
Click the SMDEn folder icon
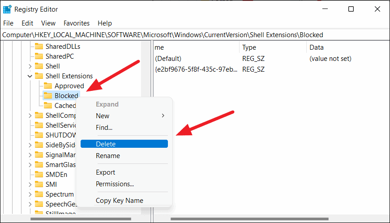tap(39, 175)
